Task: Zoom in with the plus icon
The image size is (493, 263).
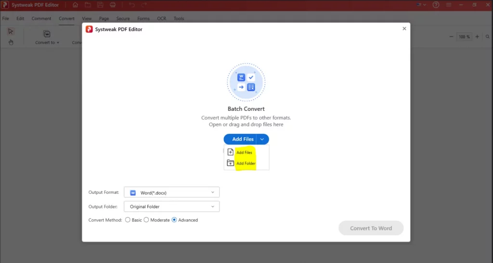Action: pos(477,36)
